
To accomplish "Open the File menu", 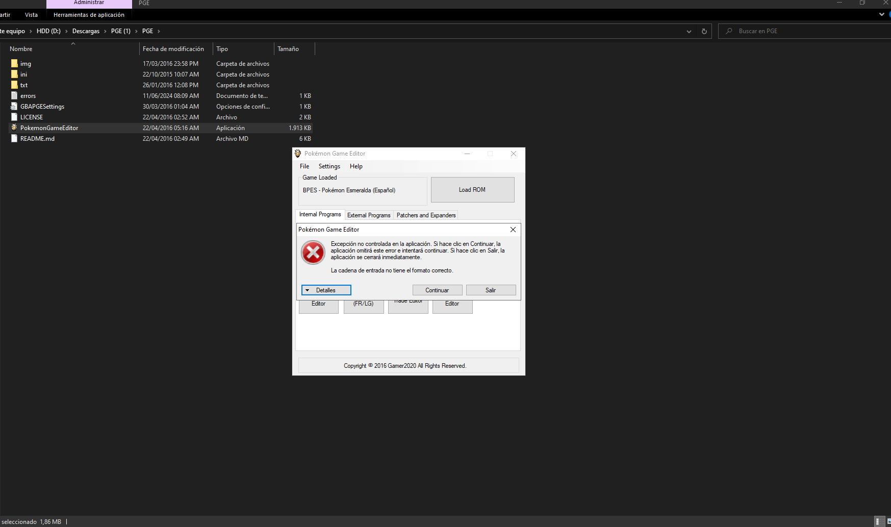I will coord(304,166).
